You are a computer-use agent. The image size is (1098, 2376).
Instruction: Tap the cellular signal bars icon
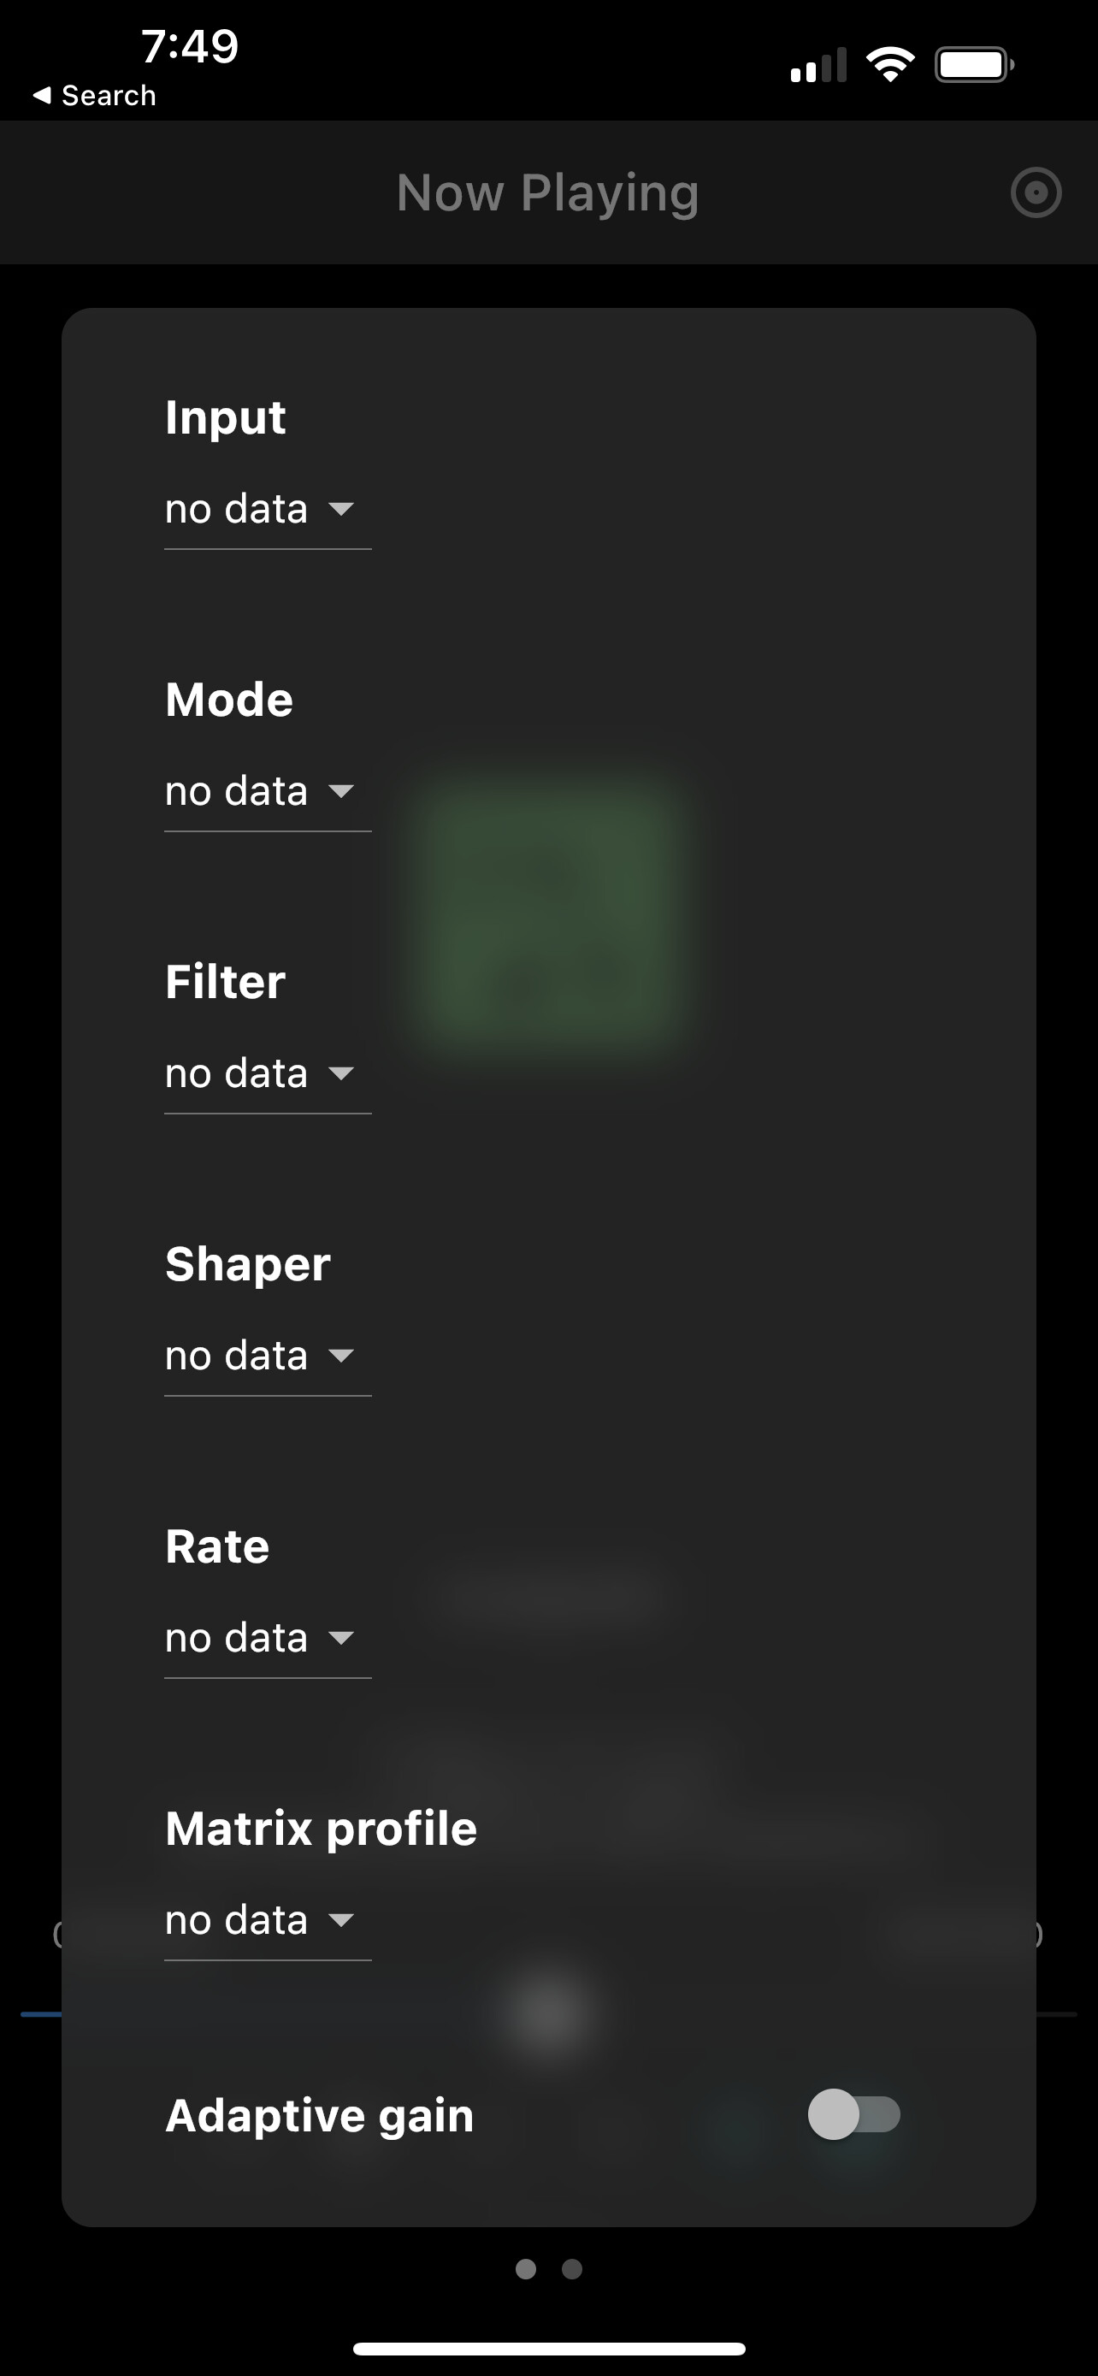[x=818, y=66]
